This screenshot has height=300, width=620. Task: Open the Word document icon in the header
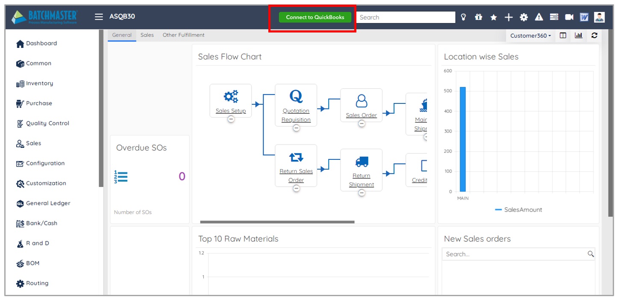tap(584, 17)
